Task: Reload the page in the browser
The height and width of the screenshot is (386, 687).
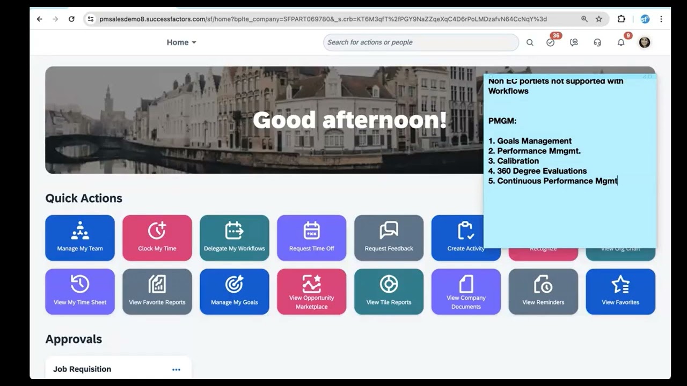Action: click(71, 19)
